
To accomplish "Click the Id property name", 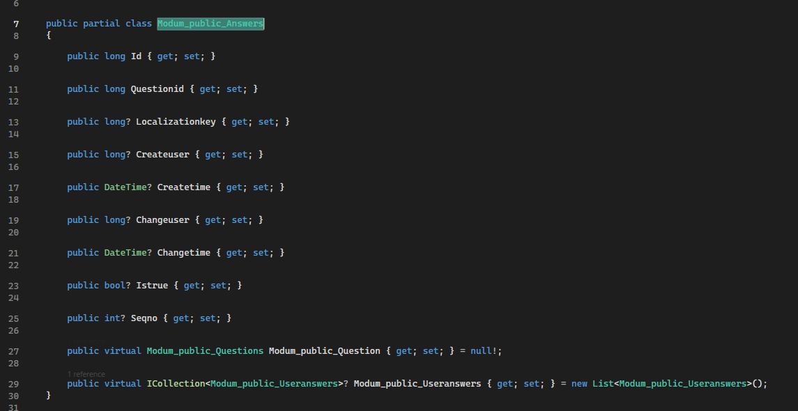I will tap(136, 56).
